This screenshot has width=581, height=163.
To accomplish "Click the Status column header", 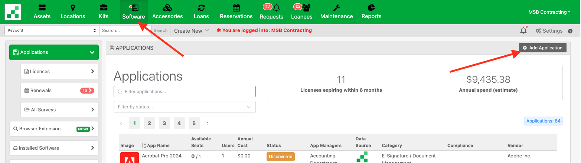I will pyautogui.click(x=274, y=146).
